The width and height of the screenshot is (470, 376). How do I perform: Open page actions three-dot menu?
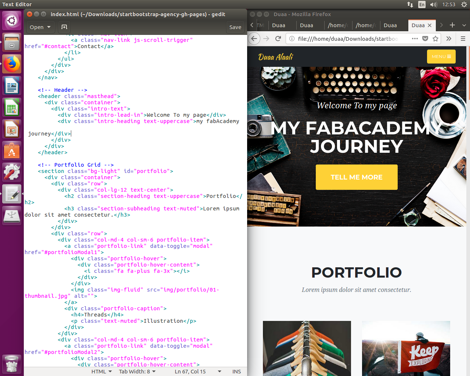coord(415,39)
